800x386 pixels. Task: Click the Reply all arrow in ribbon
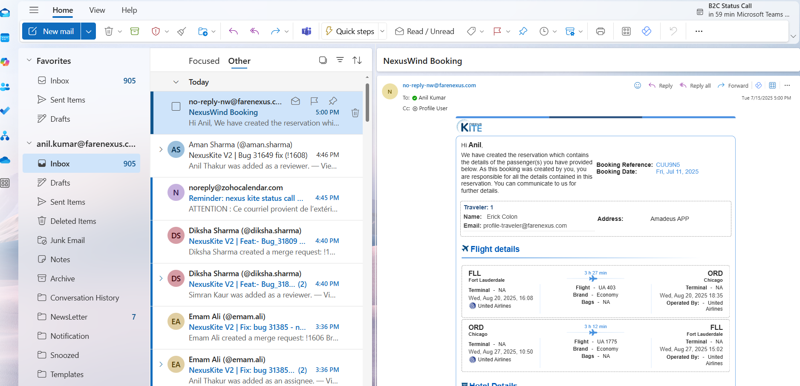pos(254,31)
